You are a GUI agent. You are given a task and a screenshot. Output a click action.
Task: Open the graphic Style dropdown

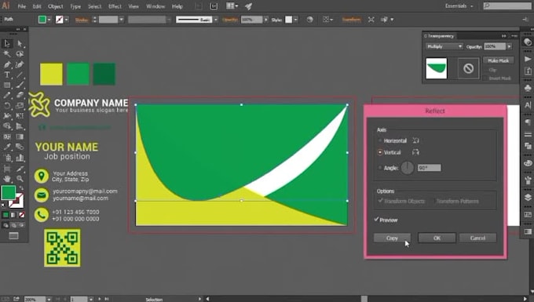(x=295, y=20)
